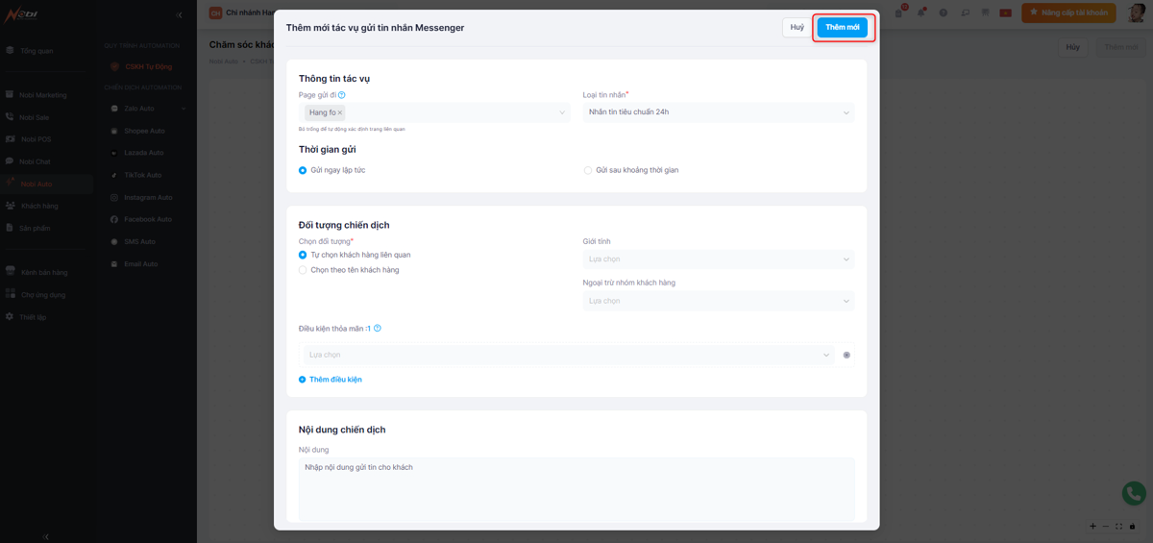Open Facebook Auto in the sidebar menu
This screenshot has height=543, width=1153.
pyautogui.click(x=147, y=220)
